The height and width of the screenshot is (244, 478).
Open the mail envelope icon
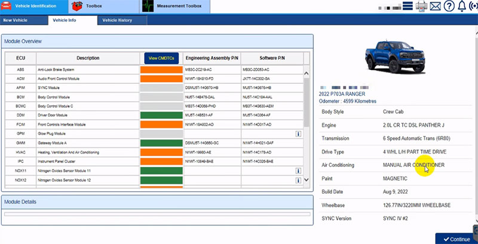[x=436, y=6]
